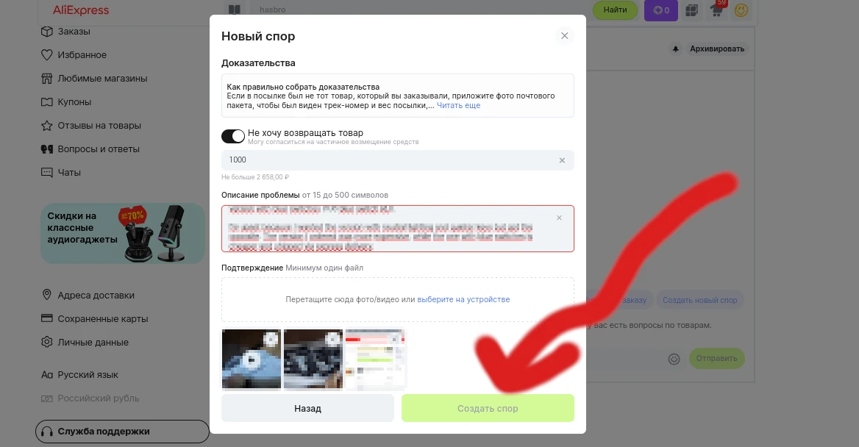Select the third uploaded screenshot thumbnail
The width and height of the screenshot is (859, 447).
click(375, 360)
